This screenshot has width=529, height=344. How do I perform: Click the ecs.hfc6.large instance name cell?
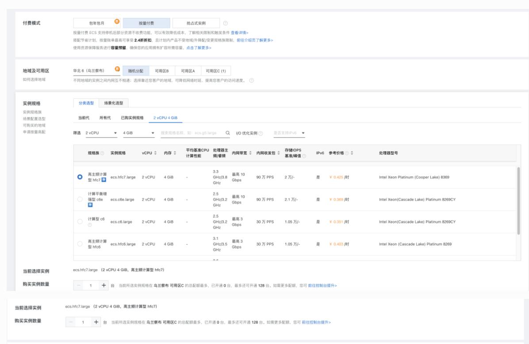(x=123, y=244)
